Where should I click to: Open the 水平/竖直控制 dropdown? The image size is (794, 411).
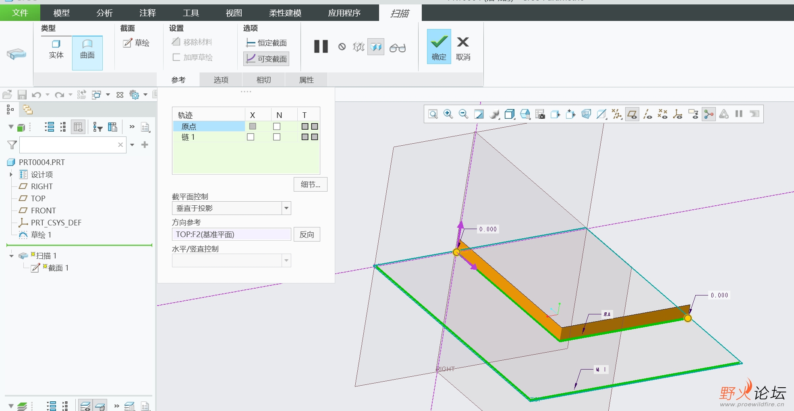286,260
